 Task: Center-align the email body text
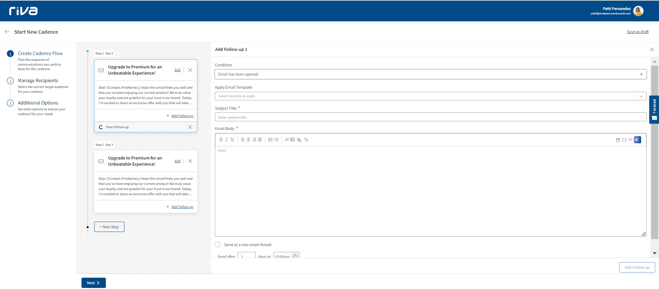(x=249, y=140)
